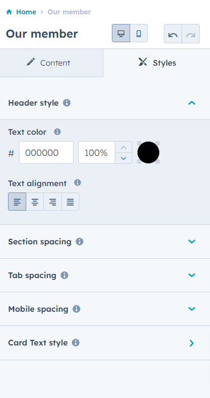210x398 pixels.
Task: Click info icon beside Card Text style
Action: pyautogui.click(x=75, y=343)
